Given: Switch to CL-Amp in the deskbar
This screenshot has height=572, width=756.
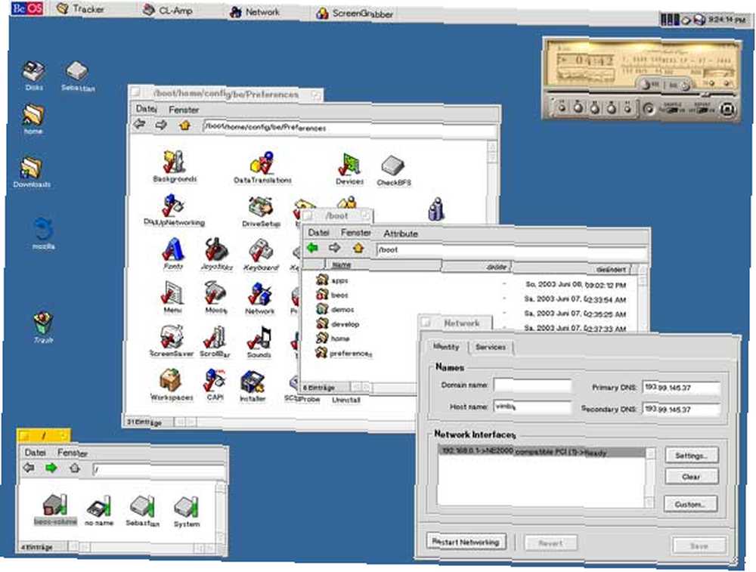Looking at the screenshot, I should [x=168, y=10].
